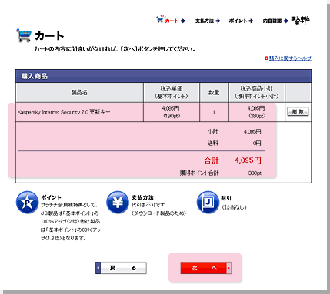Select the 支払方法 step in progress bar
330x294 pixels.
(x=205, y=21)
